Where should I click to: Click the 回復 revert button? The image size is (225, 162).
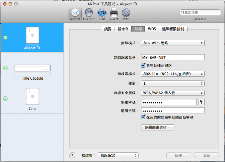coord(179,155)
